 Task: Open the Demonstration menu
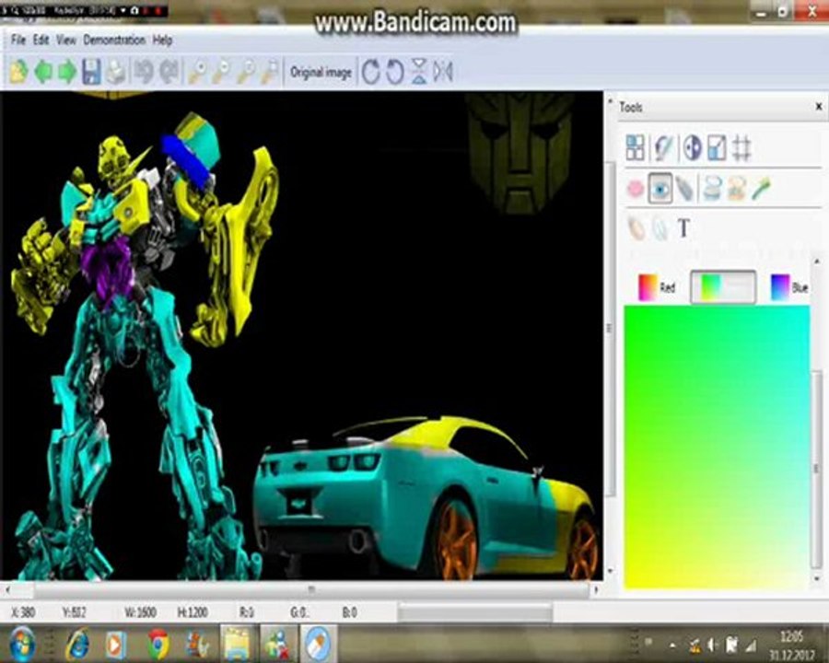[x=114, y=40]
